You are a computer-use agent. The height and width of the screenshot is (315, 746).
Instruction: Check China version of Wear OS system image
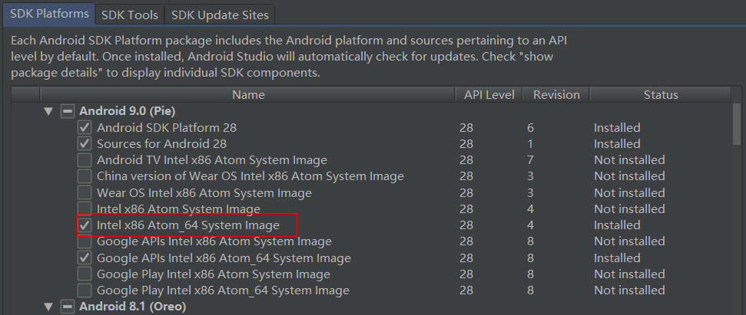coord(85,176)
